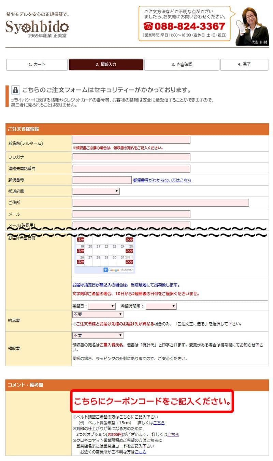The height and width of the screenshot is (461, 273).
Task: Select day 26 in the calendar
Action: pos(82,257)
